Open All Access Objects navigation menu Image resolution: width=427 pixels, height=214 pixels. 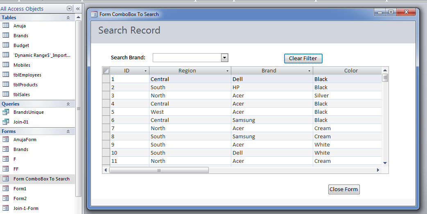click(x=69, y=9)
